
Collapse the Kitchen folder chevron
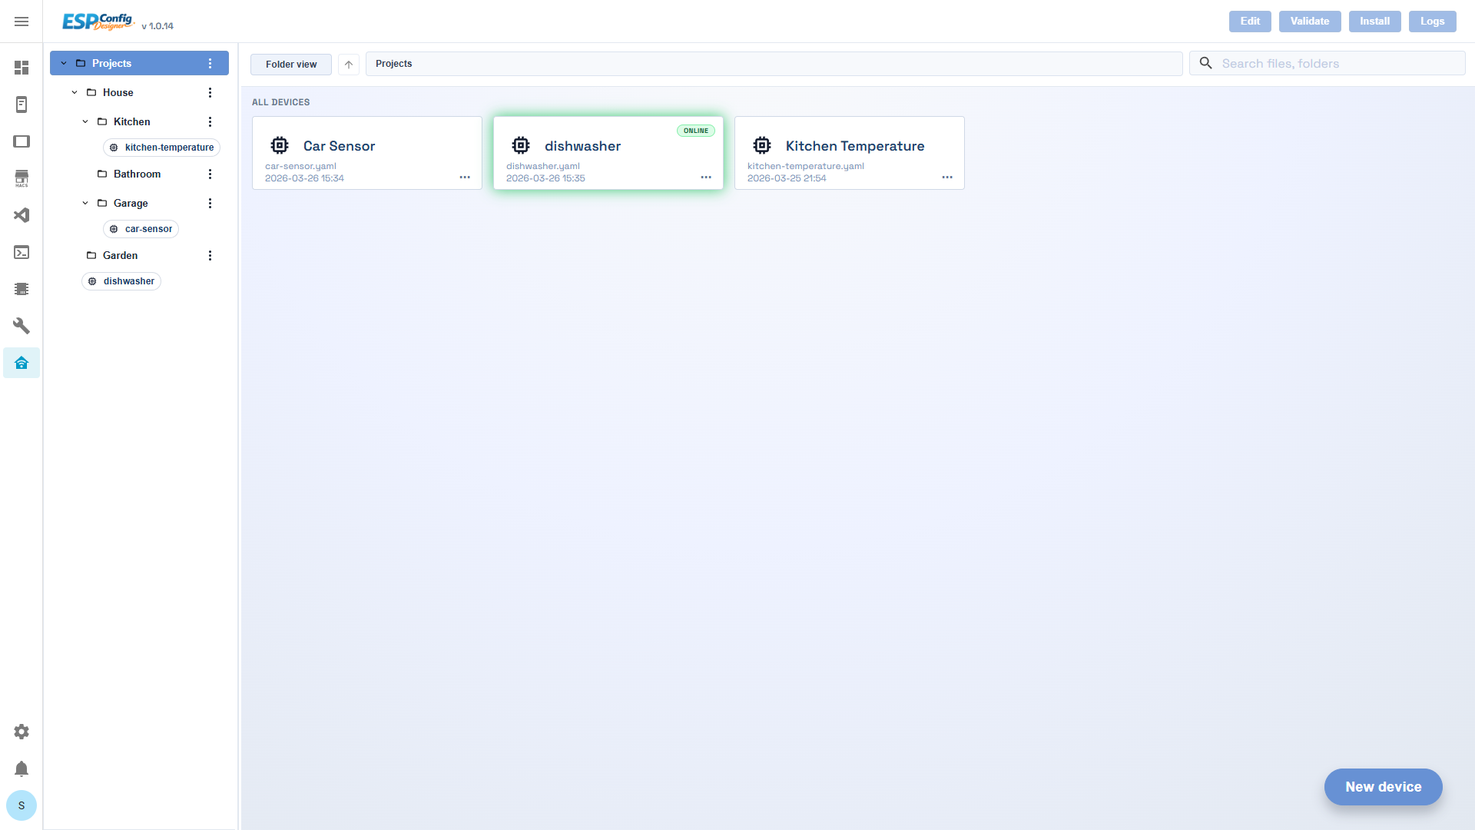tap(85, 121)
